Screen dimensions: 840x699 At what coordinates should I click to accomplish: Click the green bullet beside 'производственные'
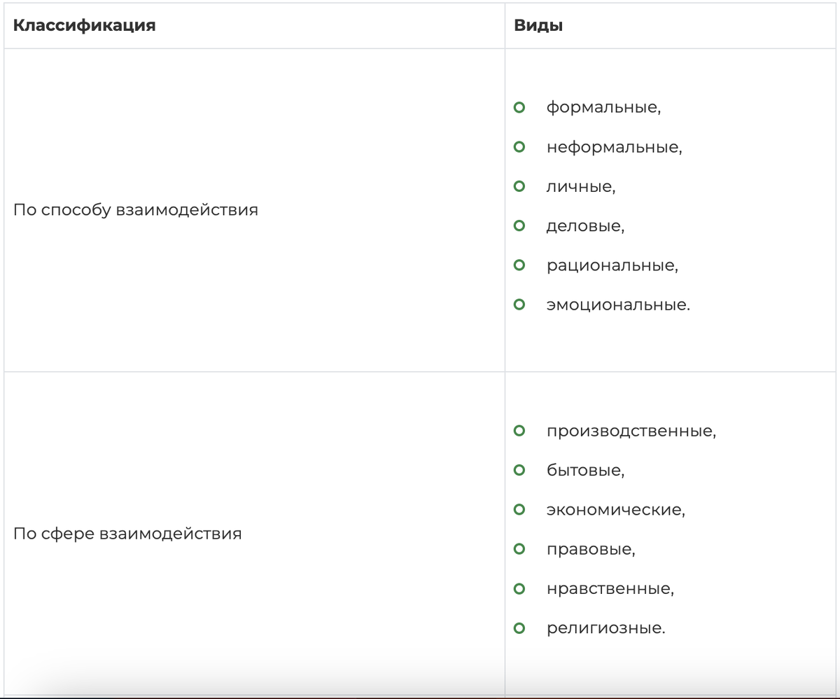click(x=519, y=431)
